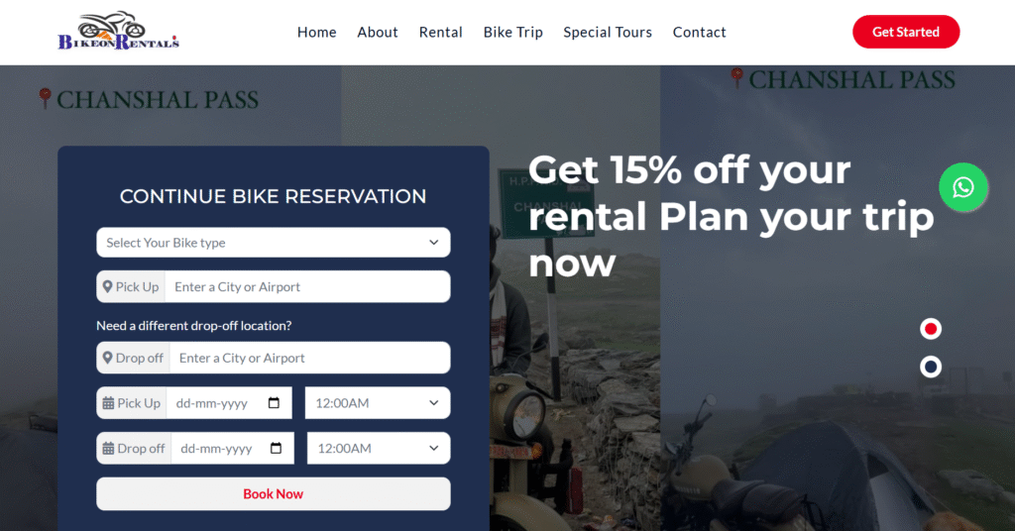Select the dark blue slider indicator dot
This screenshot has width=1015, height=531.
(930, 367)
